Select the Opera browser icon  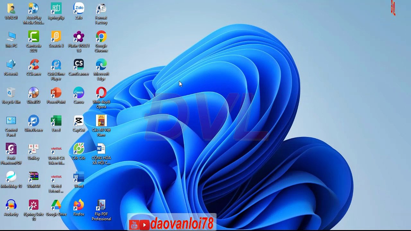(101, 93)
